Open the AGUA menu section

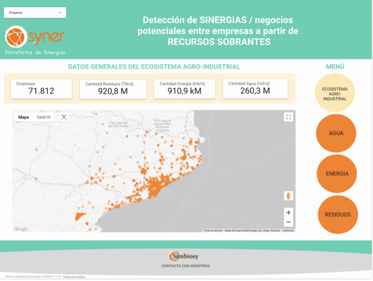pyautogui.click(x=336, y=133)
